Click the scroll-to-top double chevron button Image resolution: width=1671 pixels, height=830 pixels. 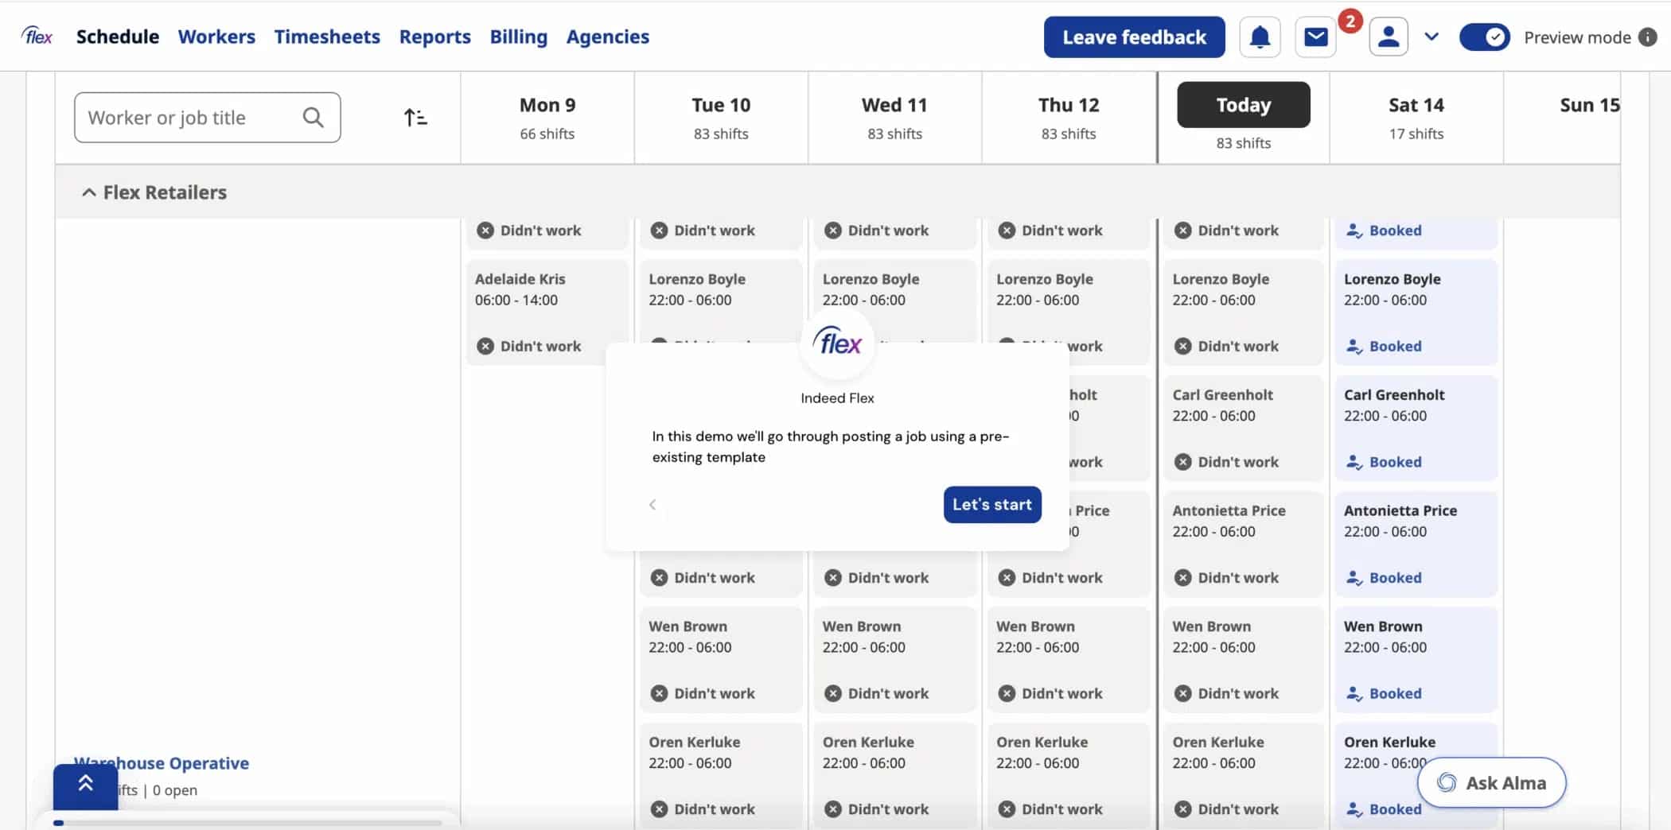pos(85,785)
